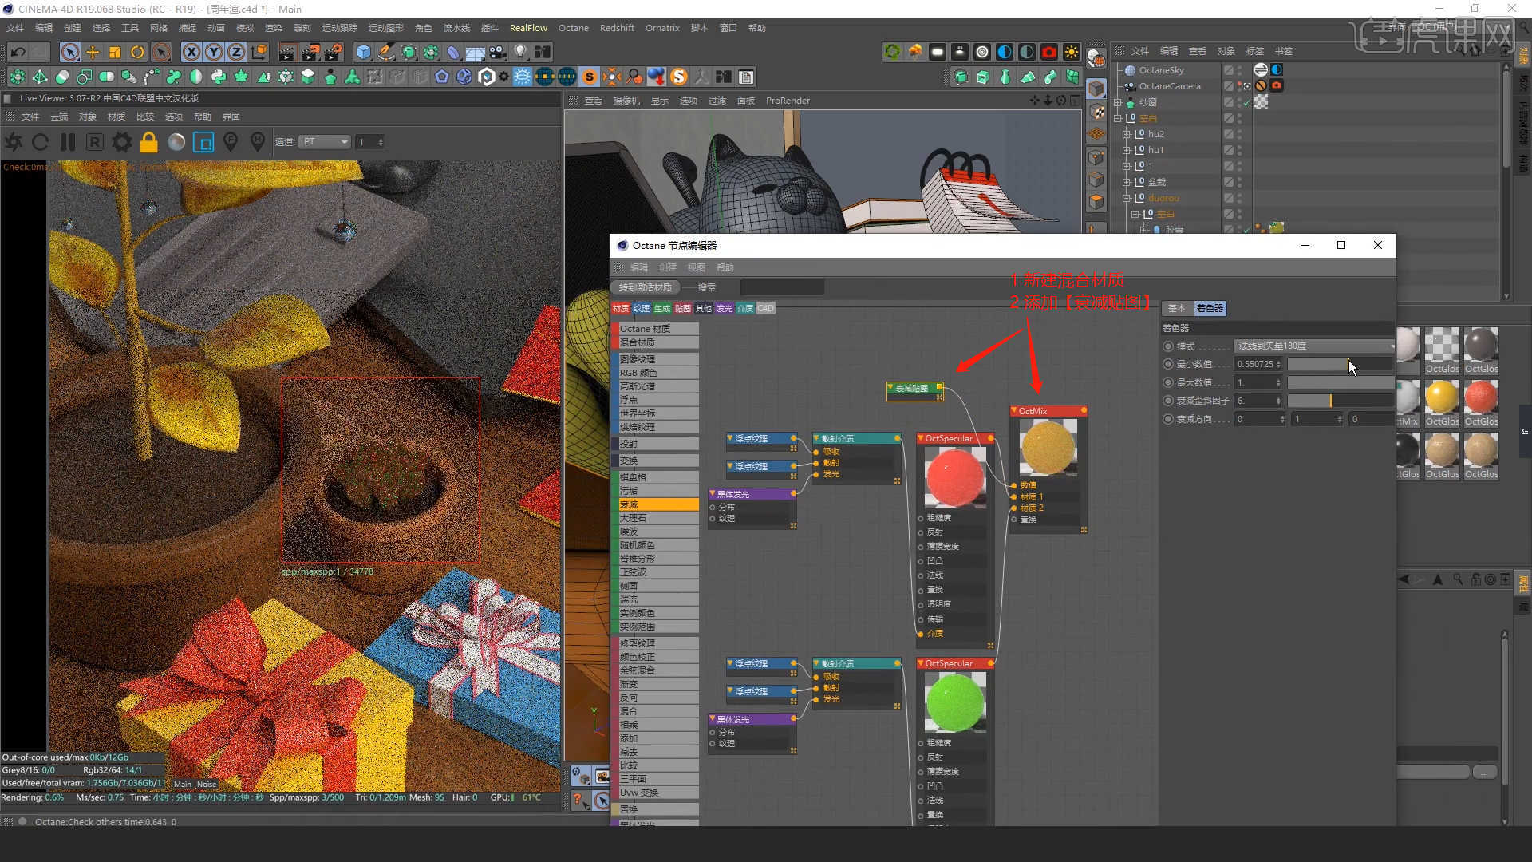Toggle the render region icon in Live Viewer
1532x862 pixels.
[x=203, y=143]
